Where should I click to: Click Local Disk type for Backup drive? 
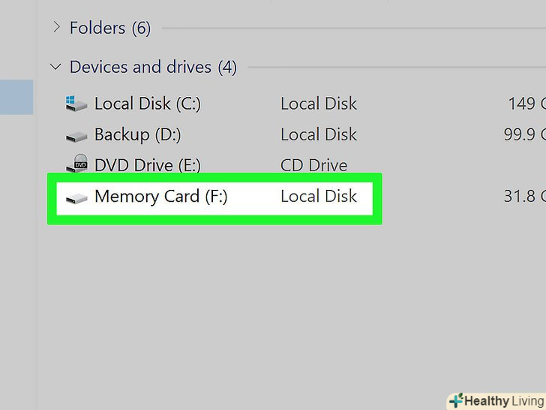pos(319,135)
